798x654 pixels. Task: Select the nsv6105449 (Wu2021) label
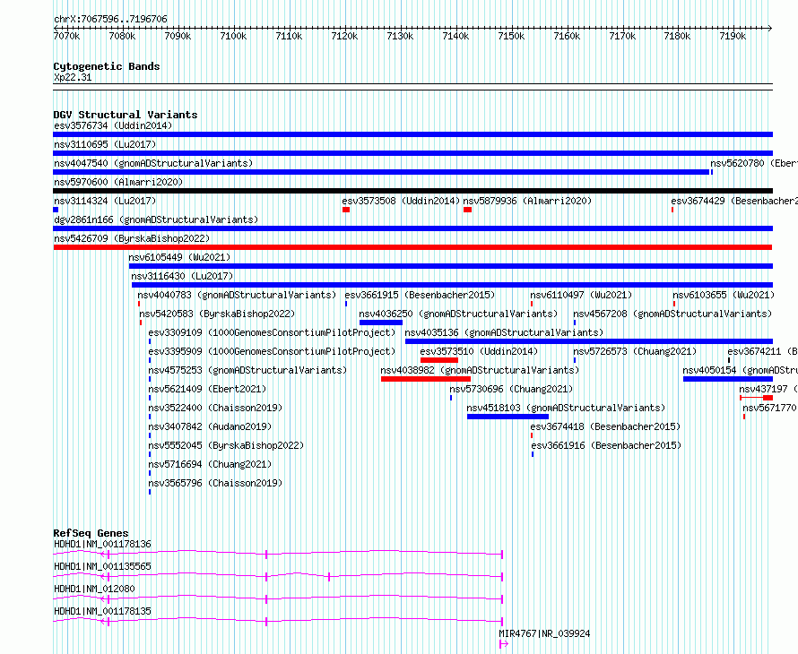[x=179, y=257]
